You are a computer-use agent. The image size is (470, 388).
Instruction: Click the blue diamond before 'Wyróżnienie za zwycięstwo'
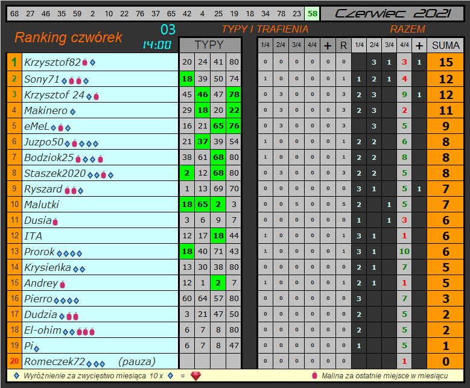tap(17, 376)
